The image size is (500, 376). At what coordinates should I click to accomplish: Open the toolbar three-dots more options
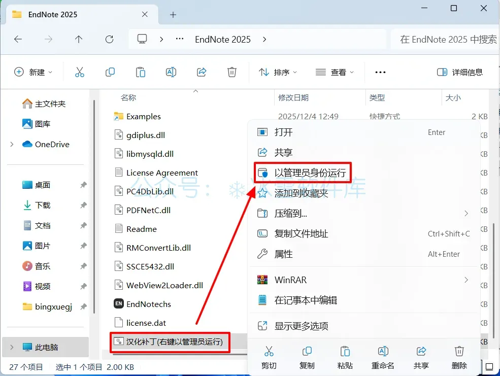380,73
